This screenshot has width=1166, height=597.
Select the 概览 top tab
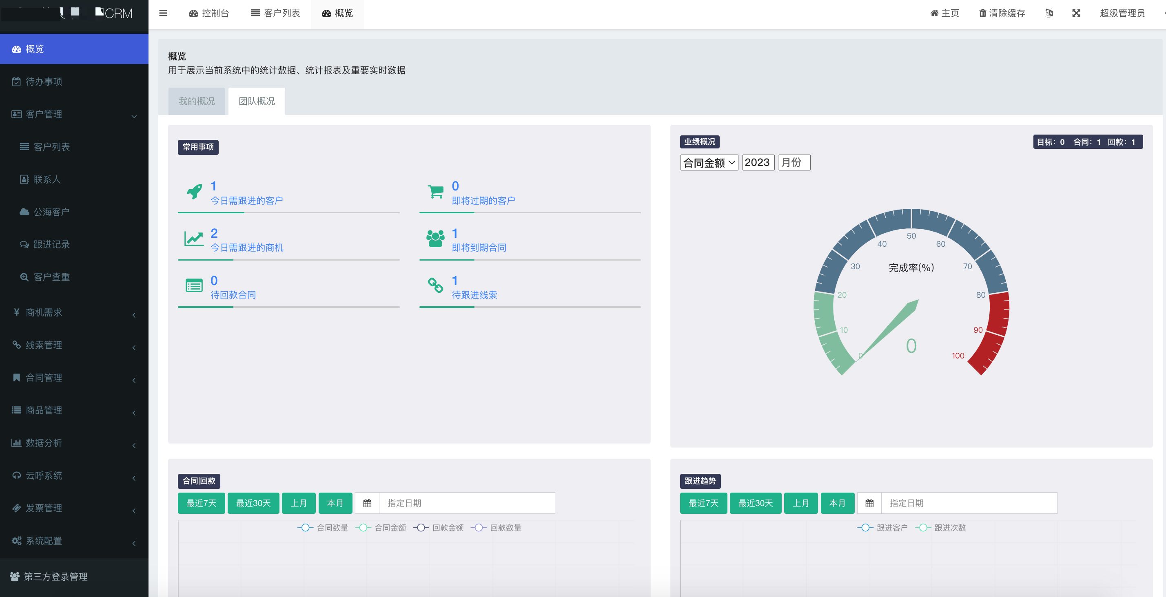click(337, 13)
